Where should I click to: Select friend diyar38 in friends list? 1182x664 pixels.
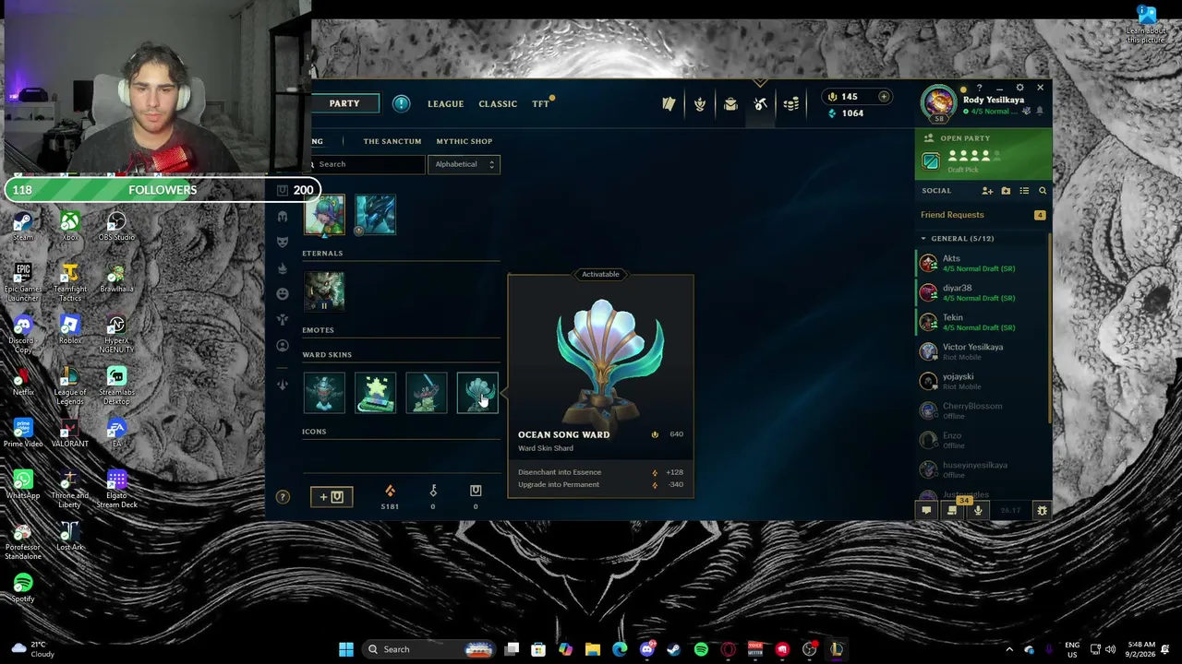click(983, 293)
